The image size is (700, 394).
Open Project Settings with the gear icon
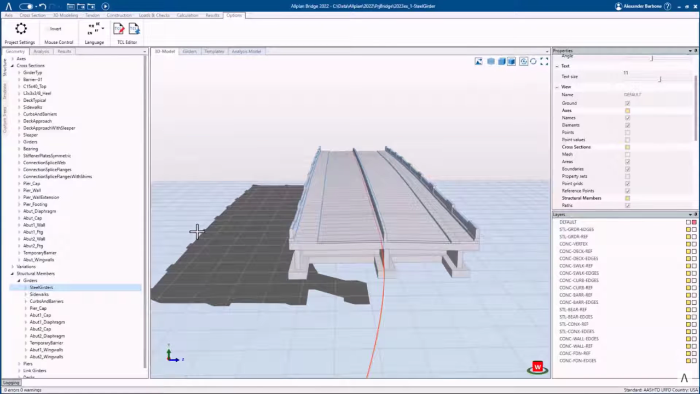click(20, 29)
